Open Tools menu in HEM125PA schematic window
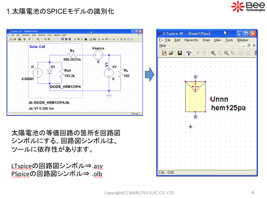Image resolution: width=267 pixels, height=198 pixels. pyautogui.click(x=50, y=35)
